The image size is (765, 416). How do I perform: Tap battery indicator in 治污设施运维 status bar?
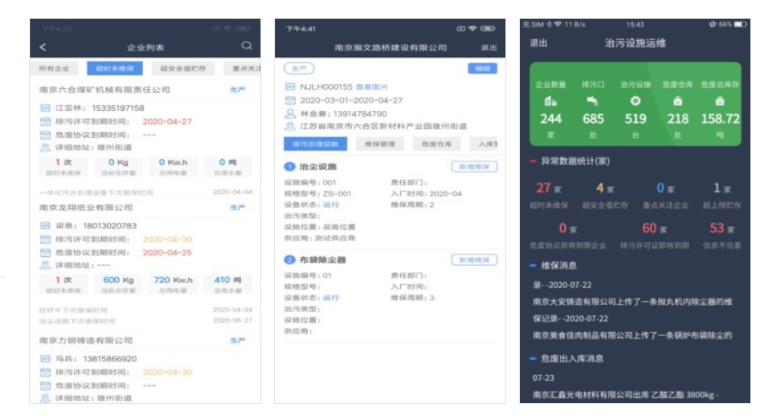click(x=741, y=24)
